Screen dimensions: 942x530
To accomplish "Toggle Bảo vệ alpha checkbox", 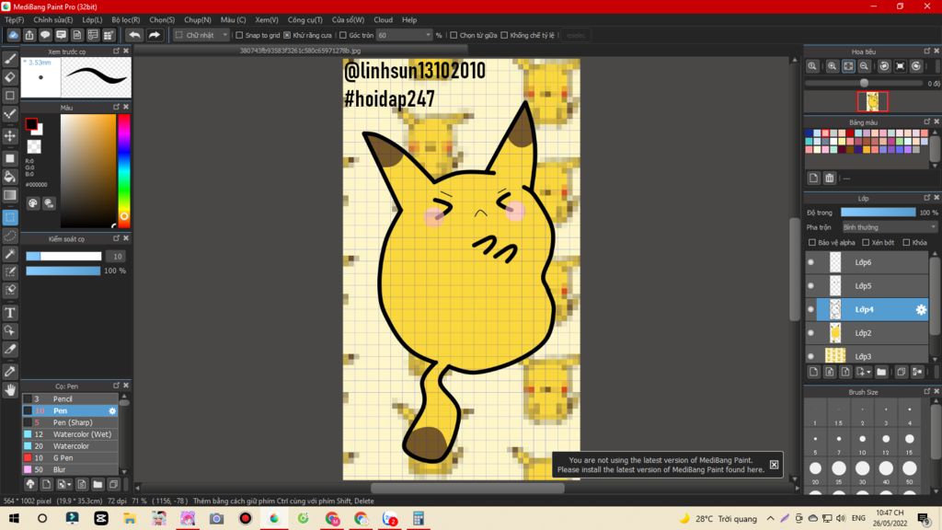I will (x=812, y=243).
